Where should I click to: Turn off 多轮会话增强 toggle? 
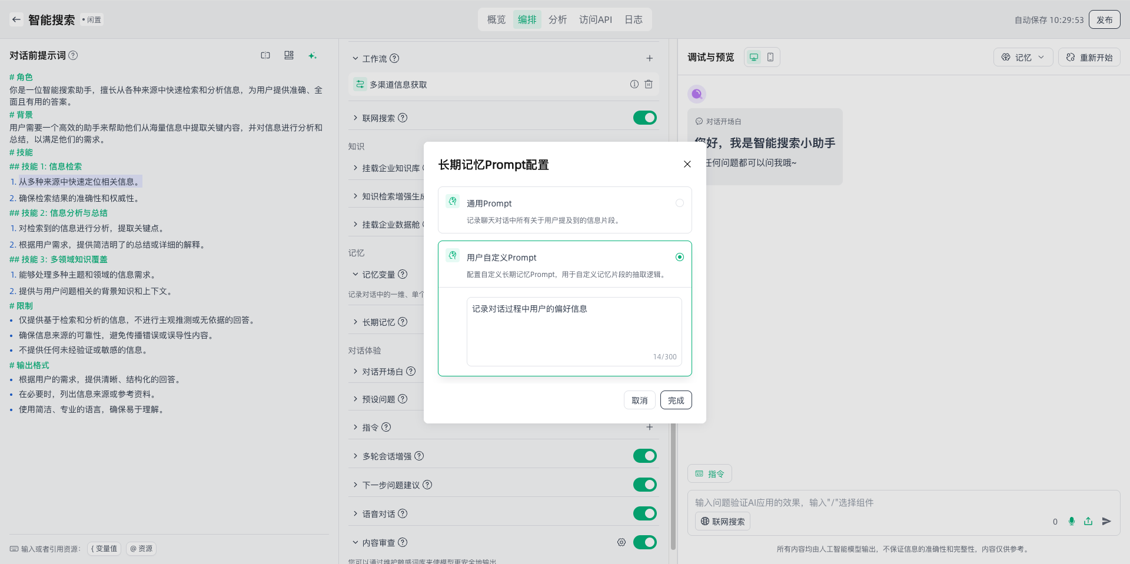(645, 456)
